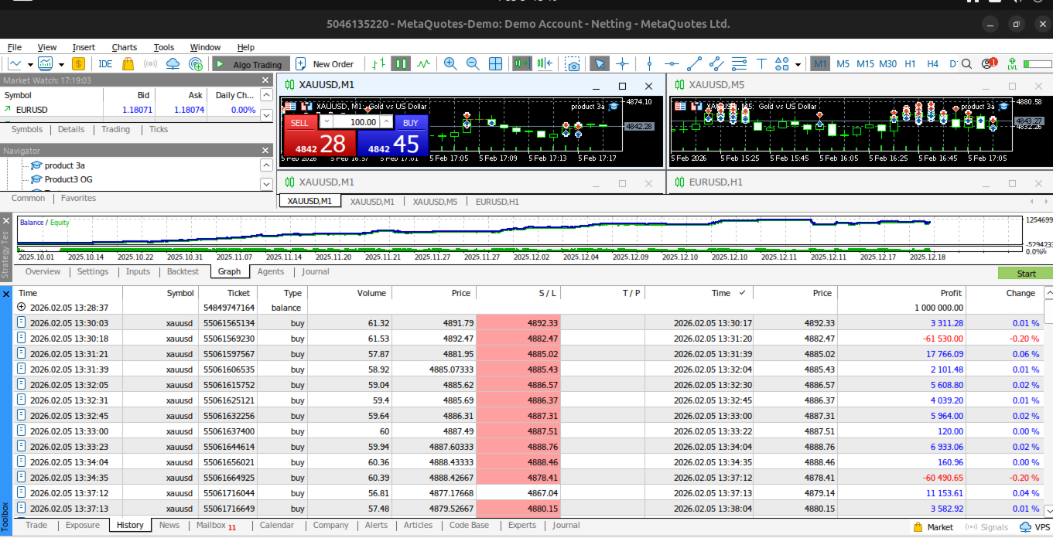1053x538 pixels.
Task: Open the IDE MetaEditor from the toolbar
Action: (104, 64)
